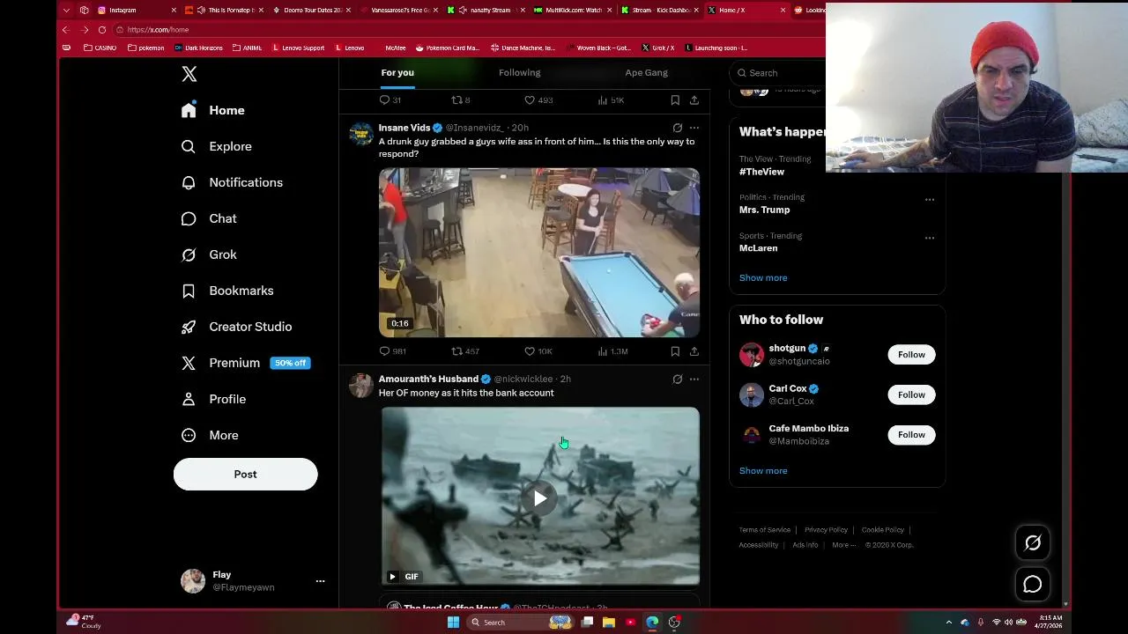Open floating chat messages button
Image resolution: width=1128 pixels, height=634 pixels.
(1033, 584)
